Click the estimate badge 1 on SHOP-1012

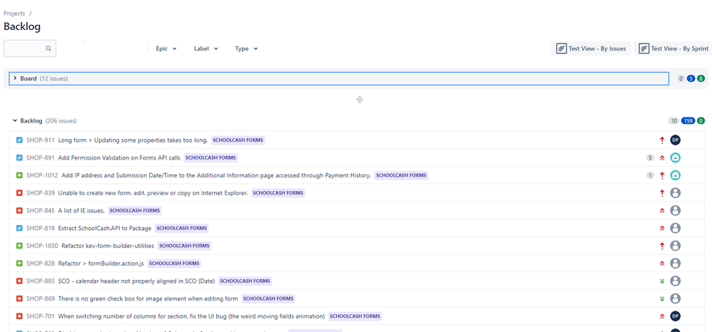click(650, 175)
